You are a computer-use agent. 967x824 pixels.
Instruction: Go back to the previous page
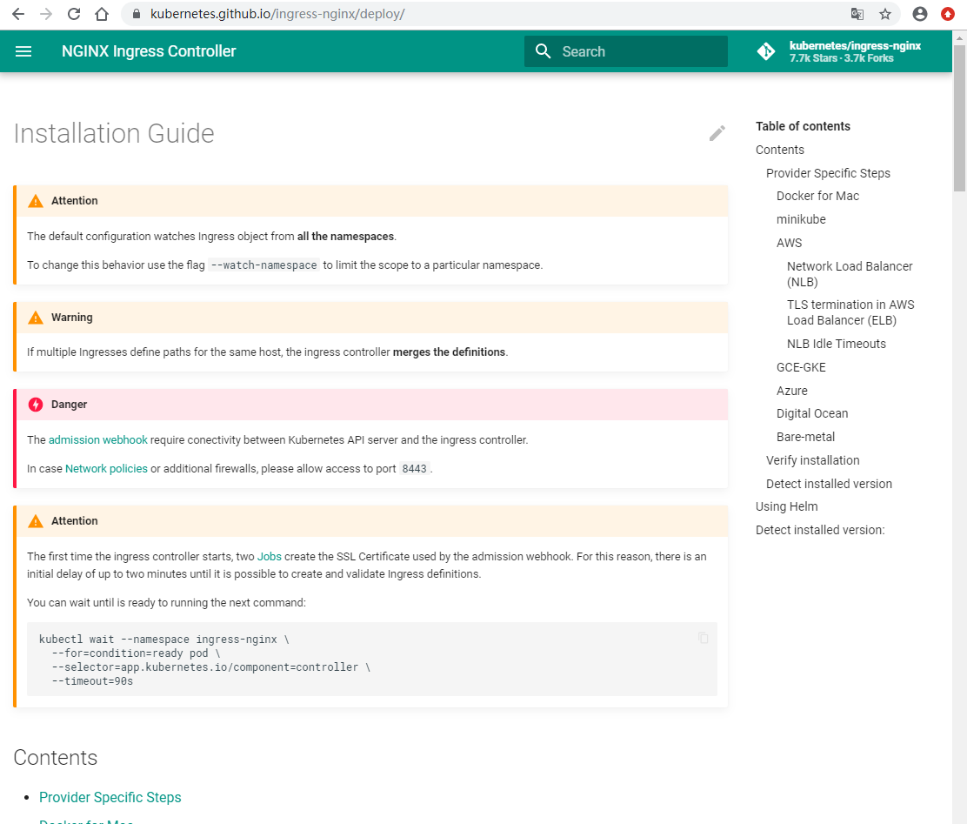(x=18, y=14)
